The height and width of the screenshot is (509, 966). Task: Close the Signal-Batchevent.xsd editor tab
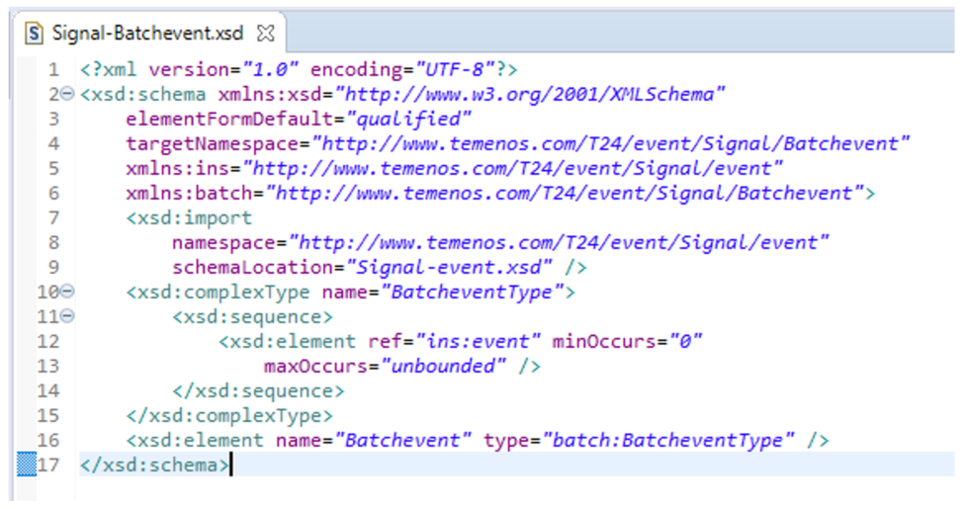pyautogui.click(x=264, y=33)
